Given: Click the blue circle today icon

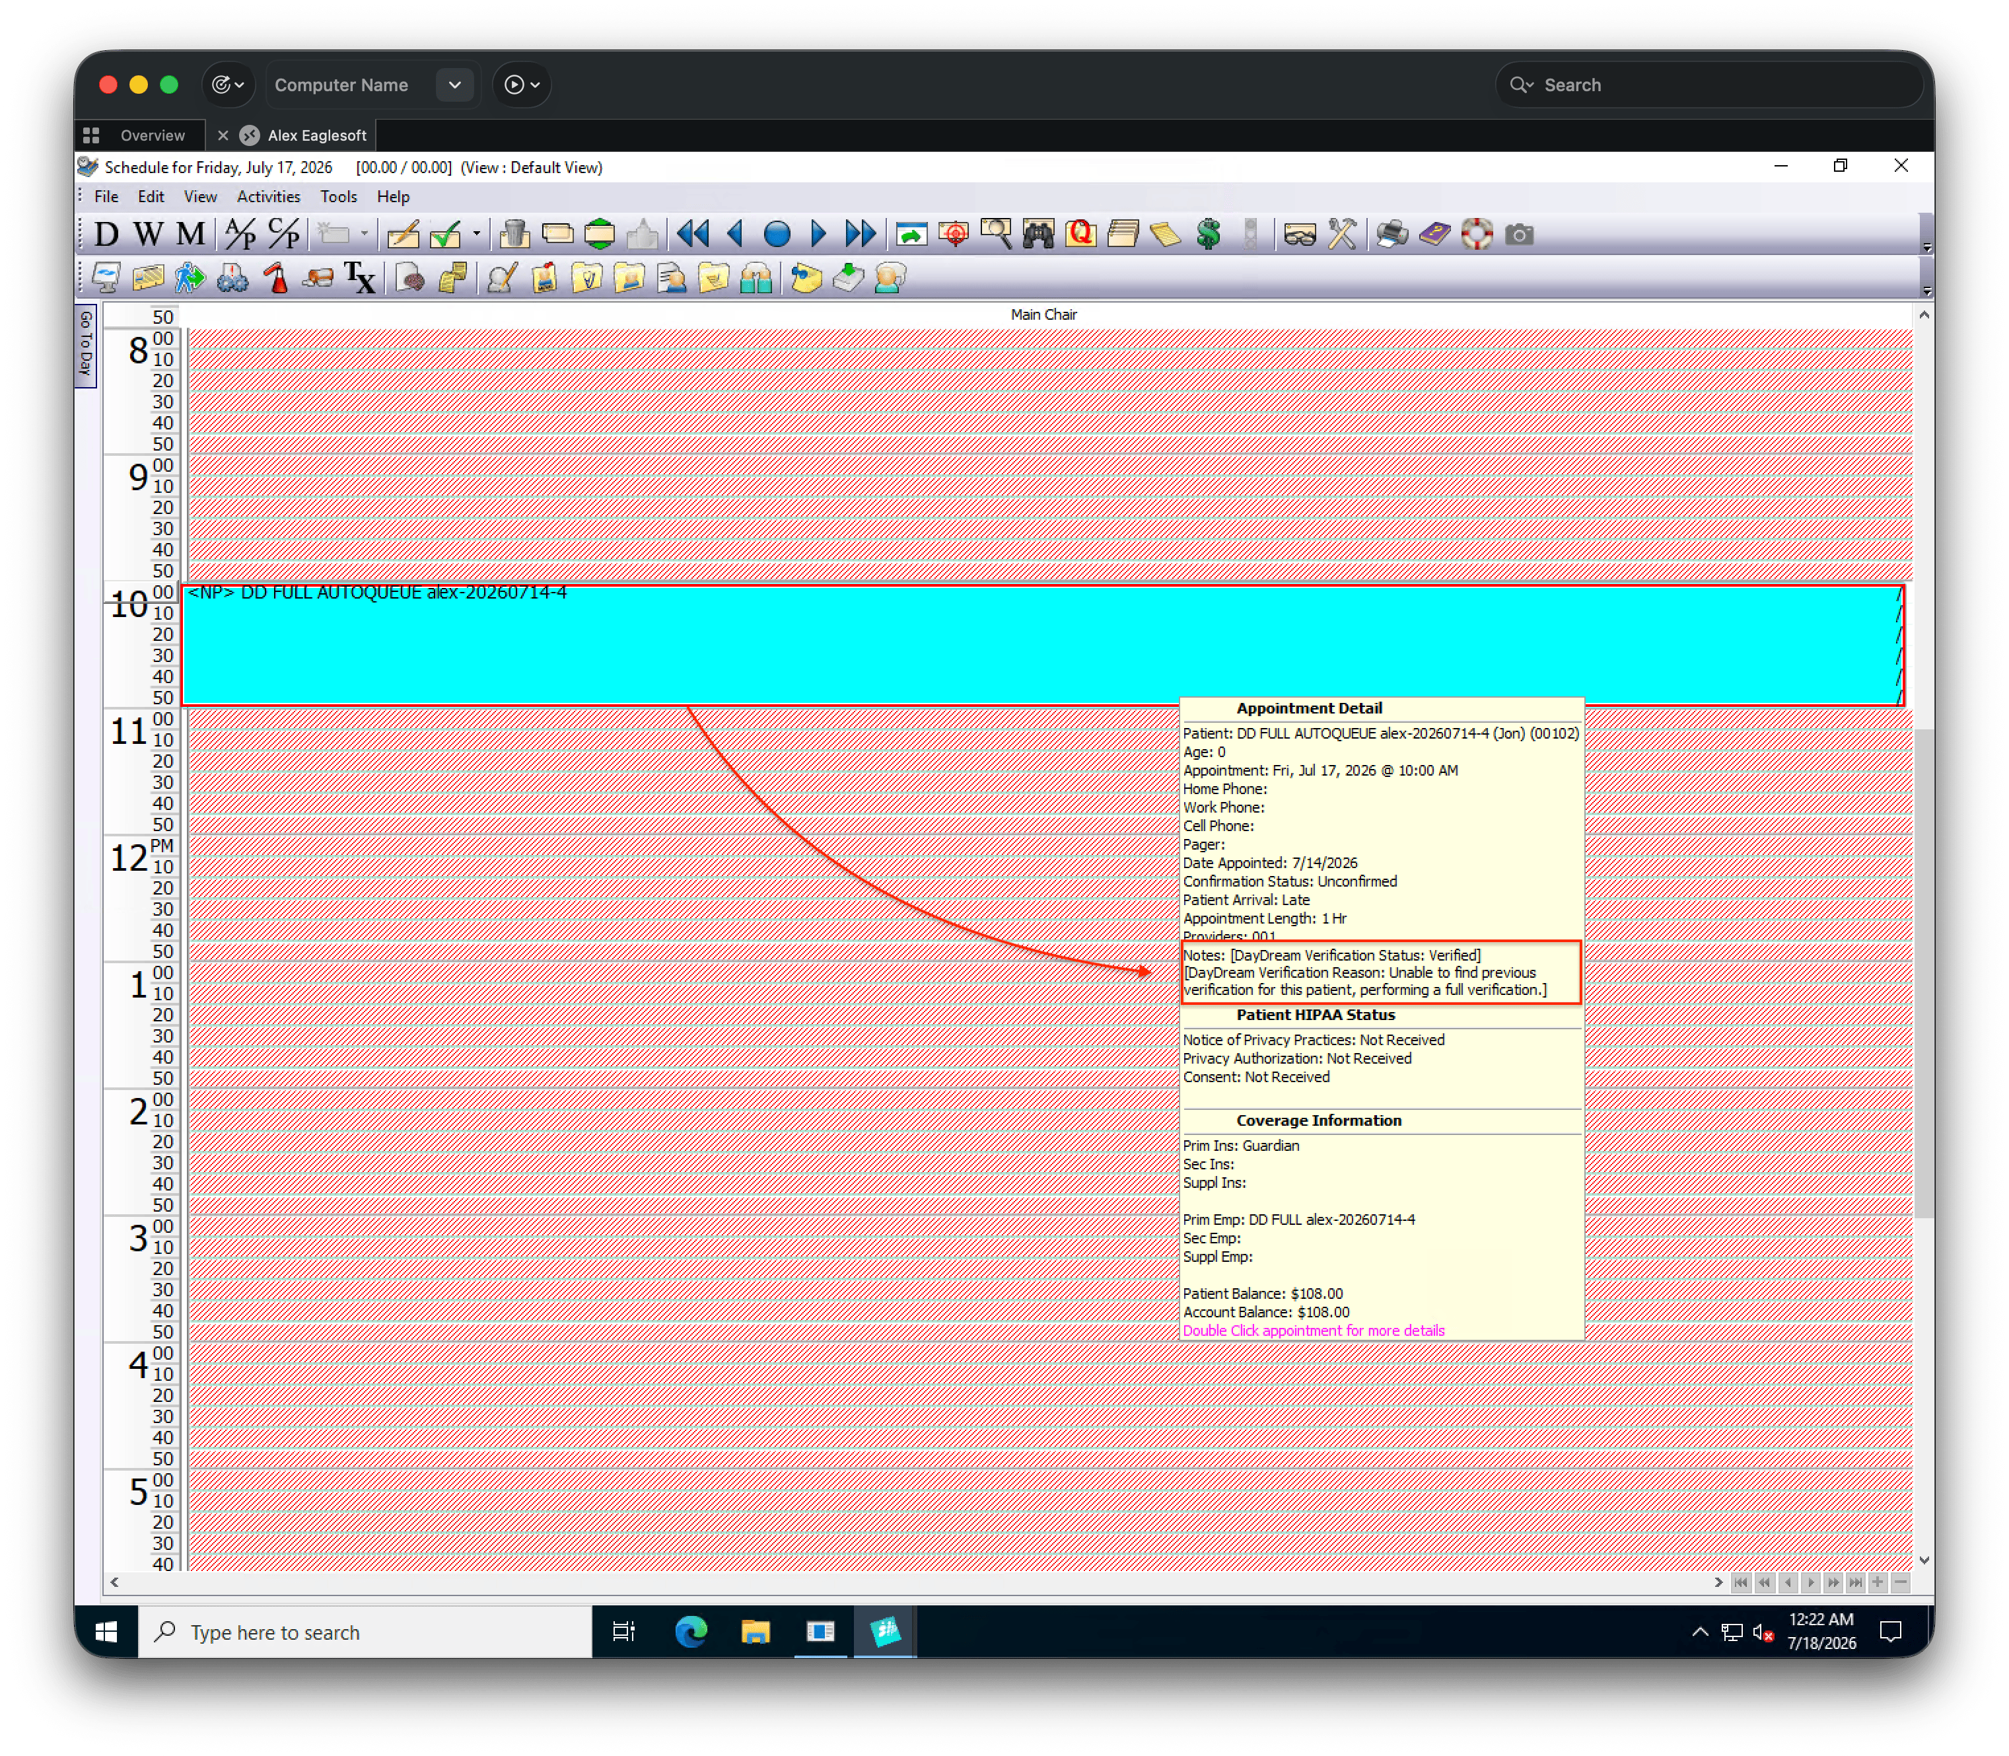Looking at the screenshot, I should 778,235.
